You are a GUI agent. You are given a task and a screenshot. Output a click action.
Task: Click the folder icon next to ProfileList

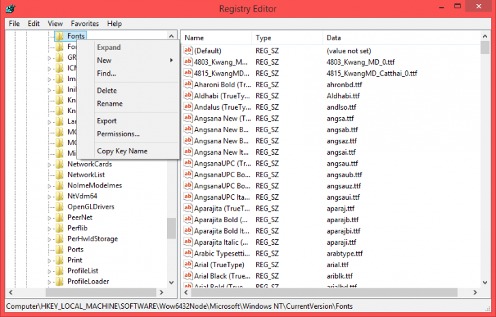click(x=60, y=271)
